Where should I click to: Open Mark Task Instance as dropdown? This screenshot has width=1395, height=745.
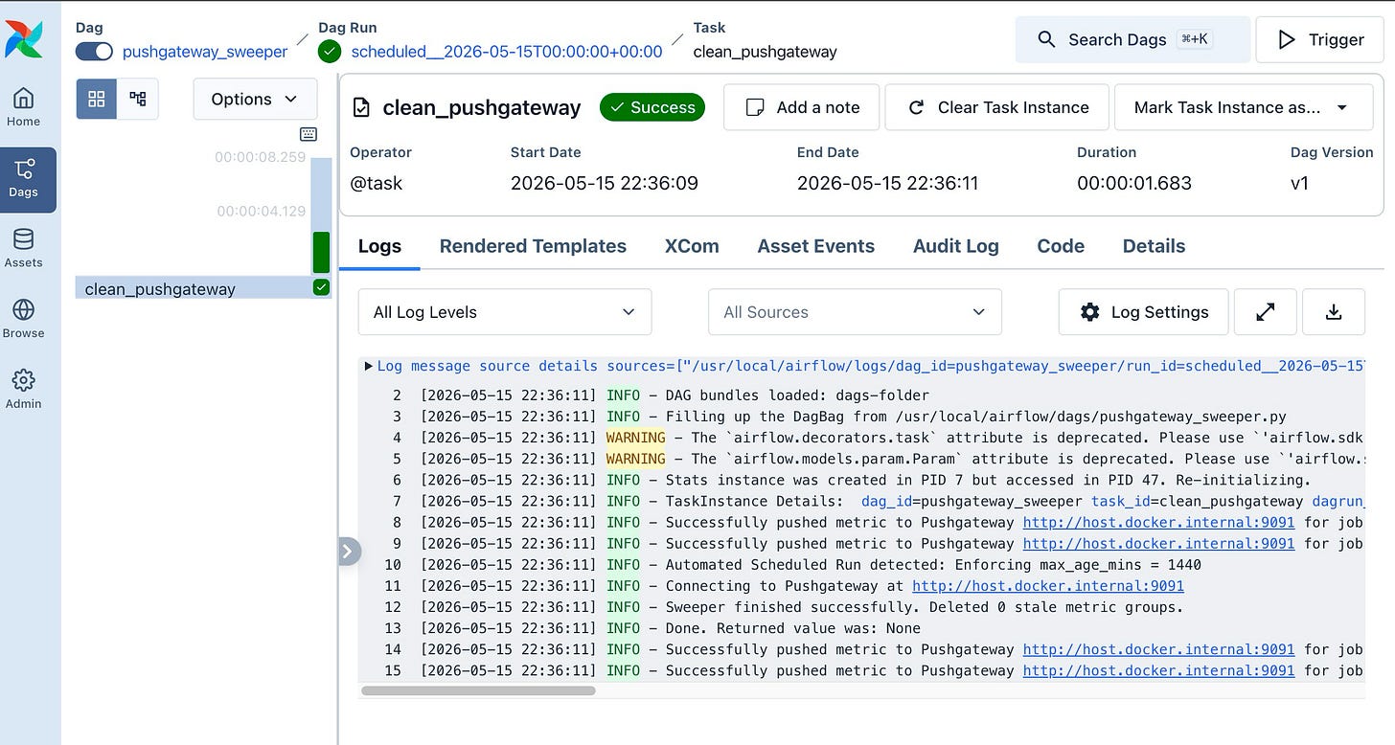click(1243, 107)
